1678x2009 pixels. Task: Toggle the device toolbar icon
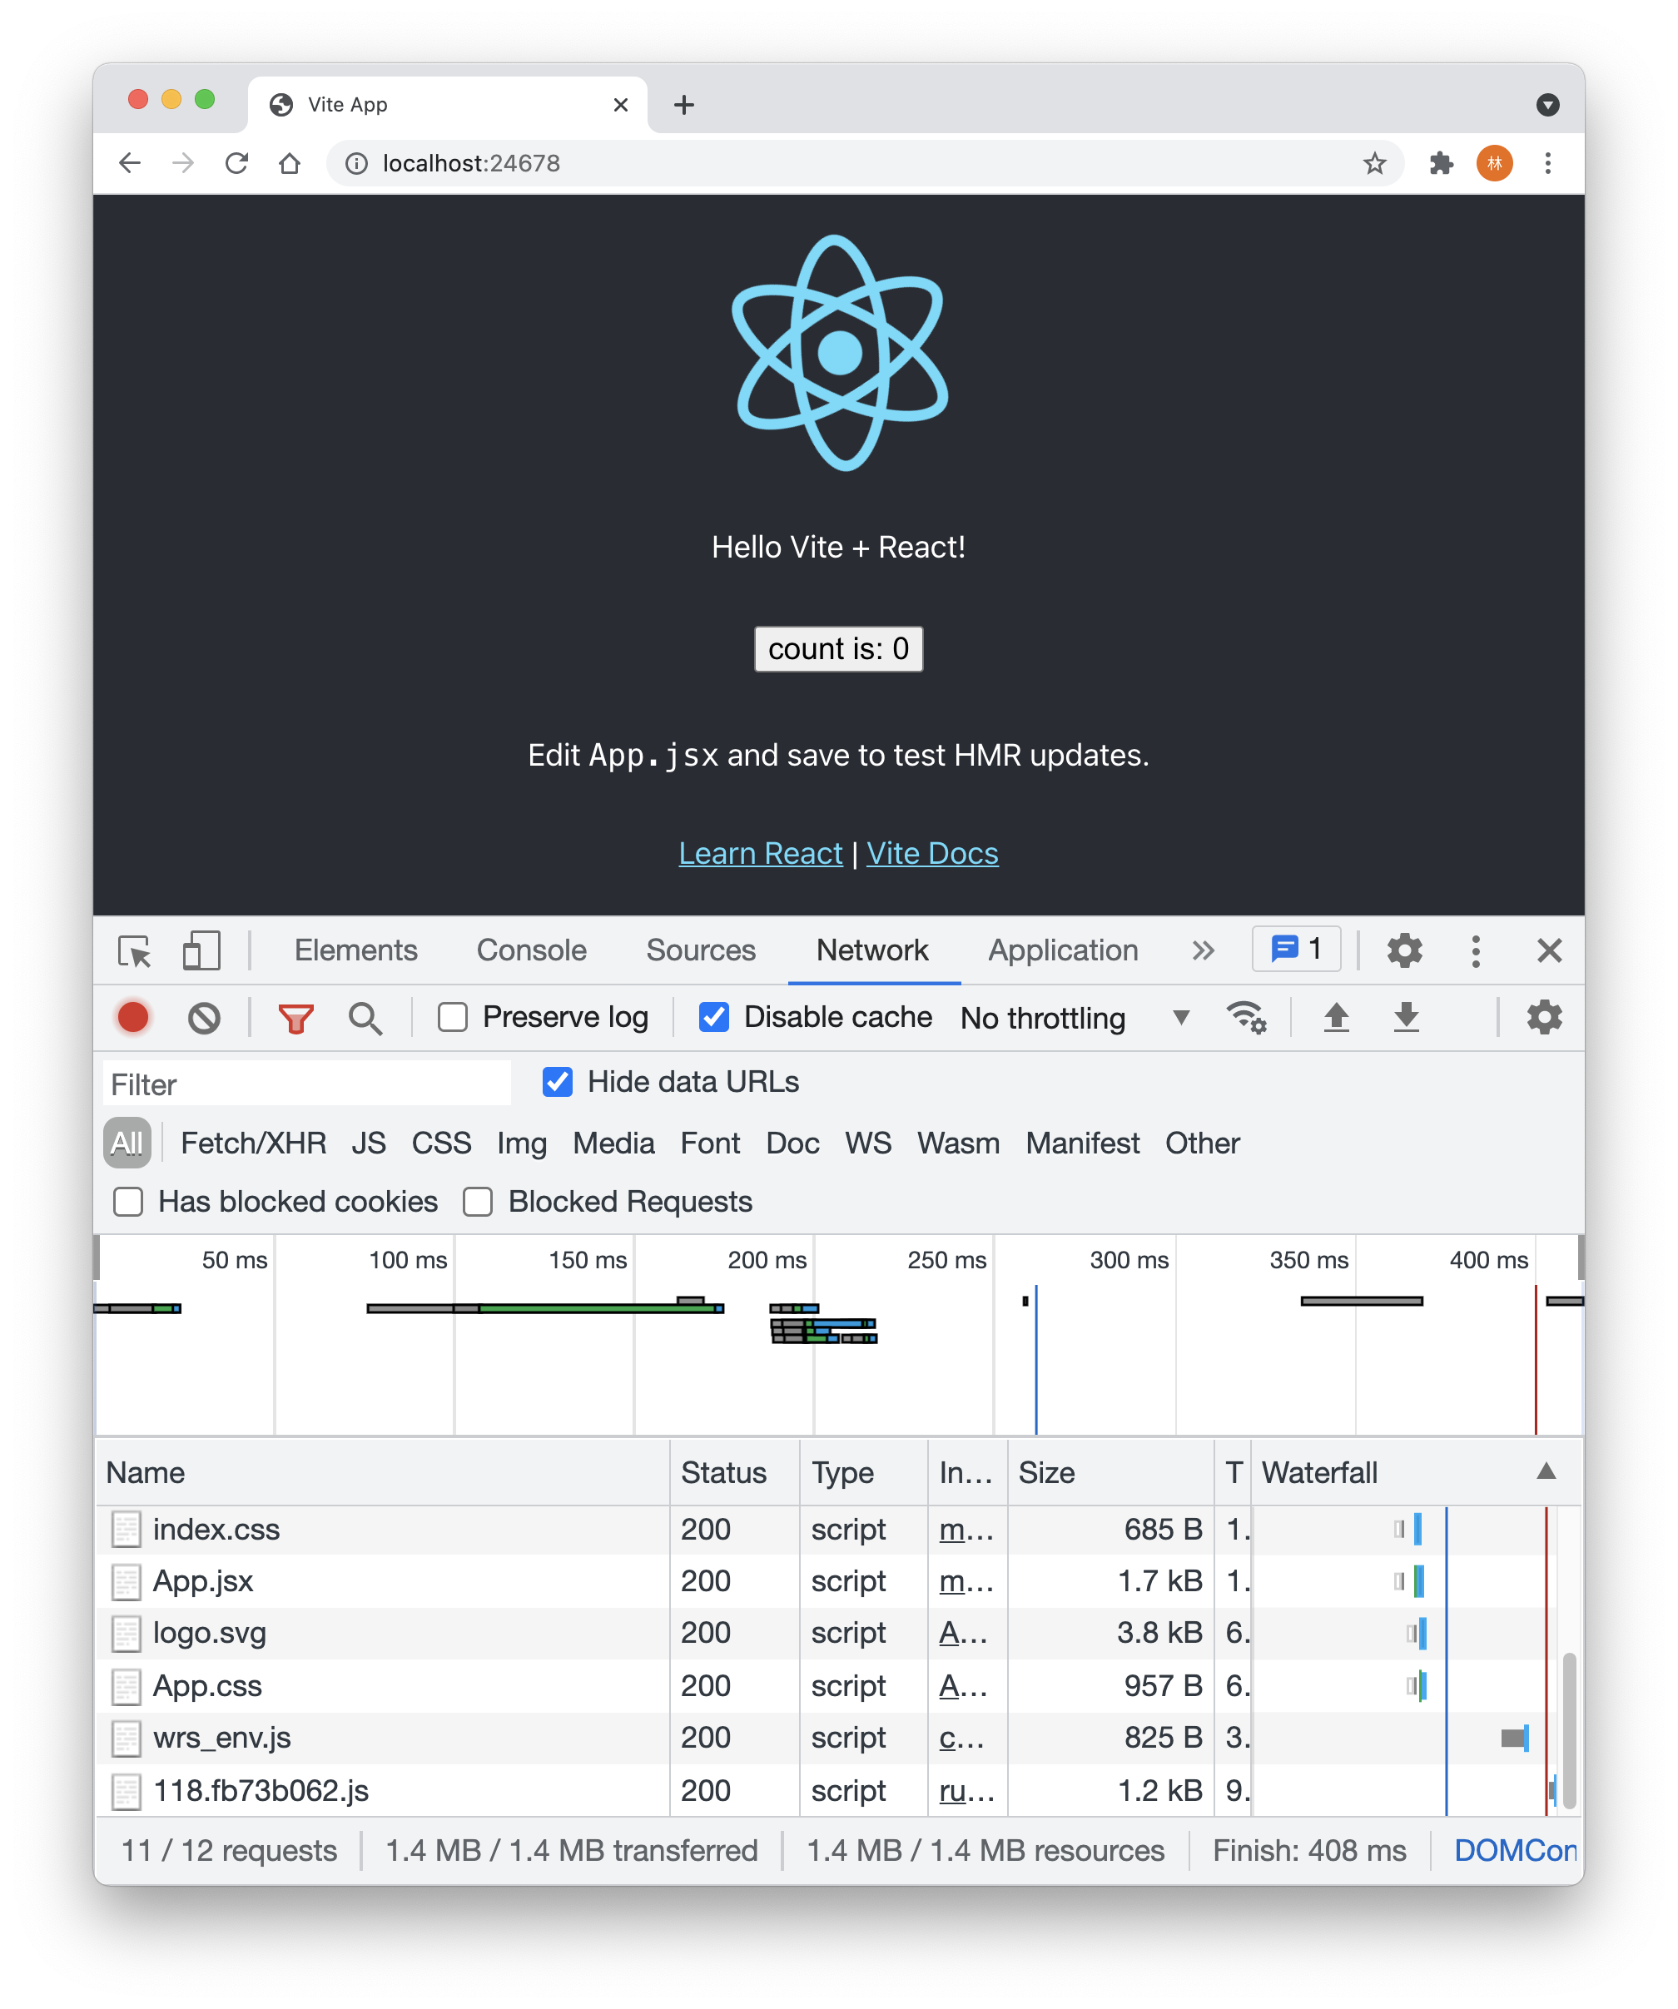[201, 951]
